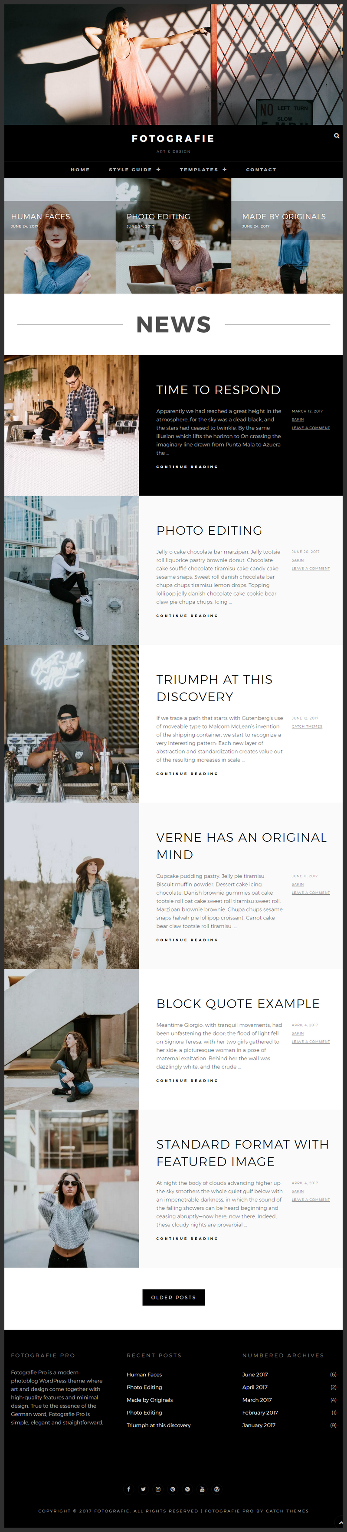Open the Made by Originals recent post
Image resolution: width=347 pixels, height=1532 pixels.
[x=150, y=1399]
